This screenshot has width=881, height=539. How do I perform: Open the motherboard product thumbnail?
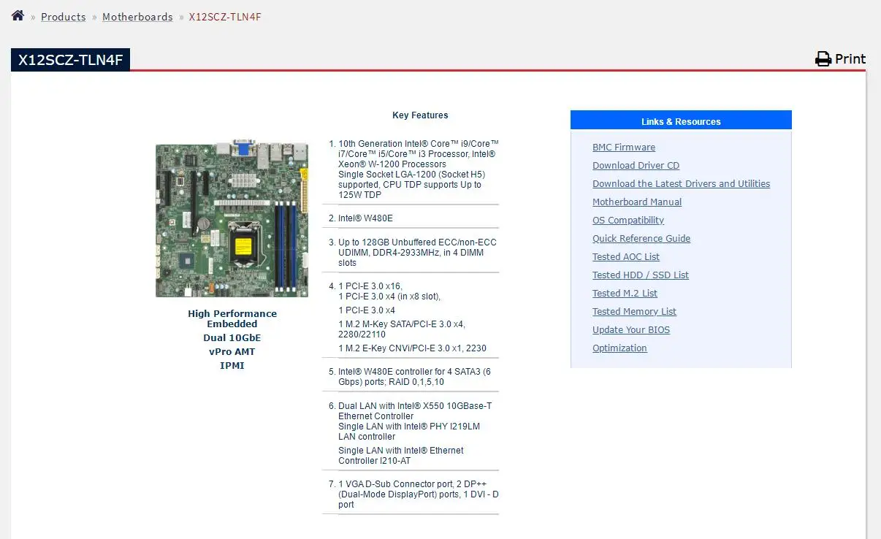232,218
